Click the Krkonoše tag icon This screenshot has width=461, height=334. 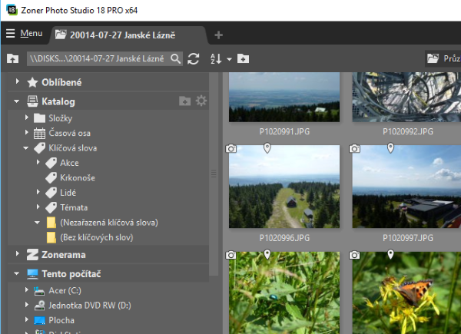pos(51,177)
